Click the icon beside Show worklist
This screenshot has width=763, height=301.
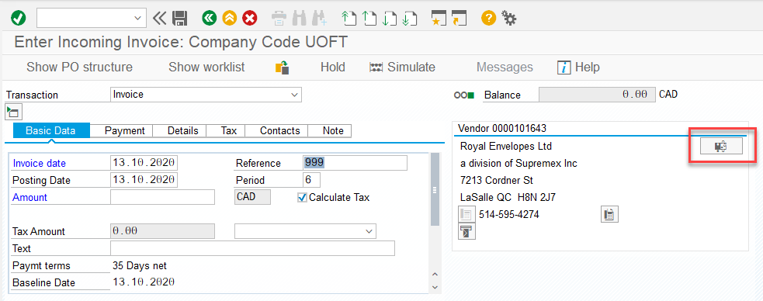283,67
